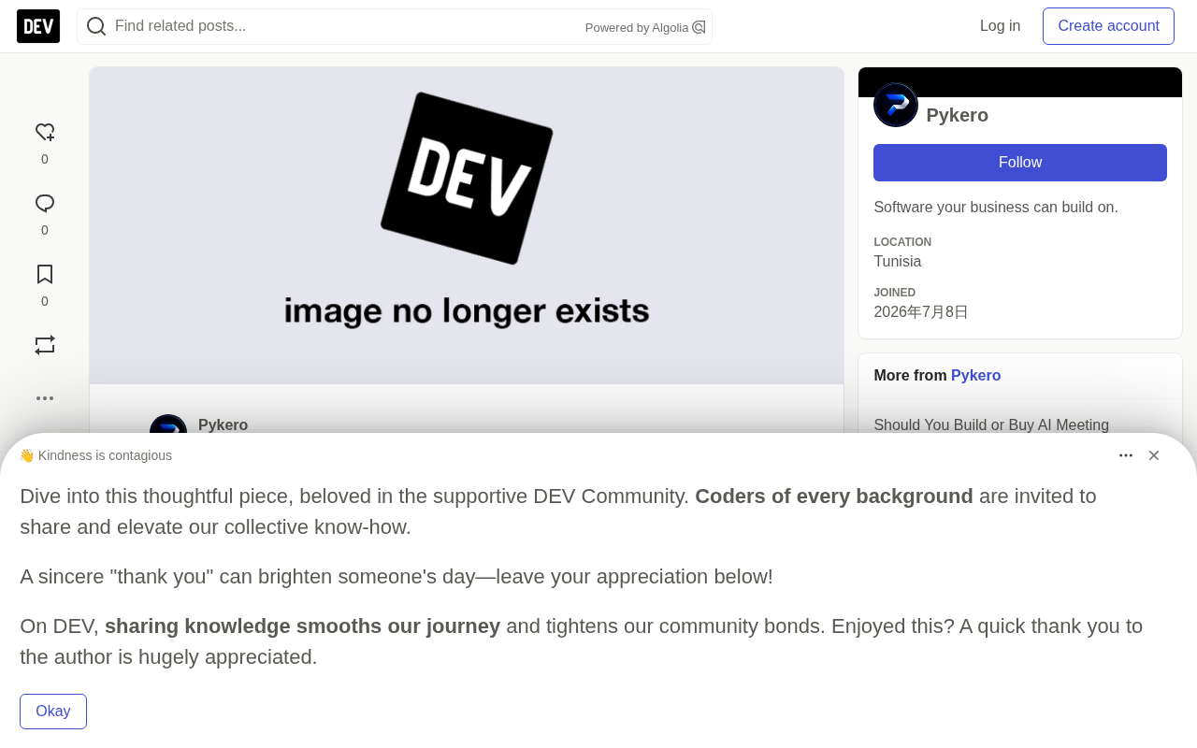Click Create account button
The height and width of the screenshot is (748, 1197).
tap(1108, 26)
